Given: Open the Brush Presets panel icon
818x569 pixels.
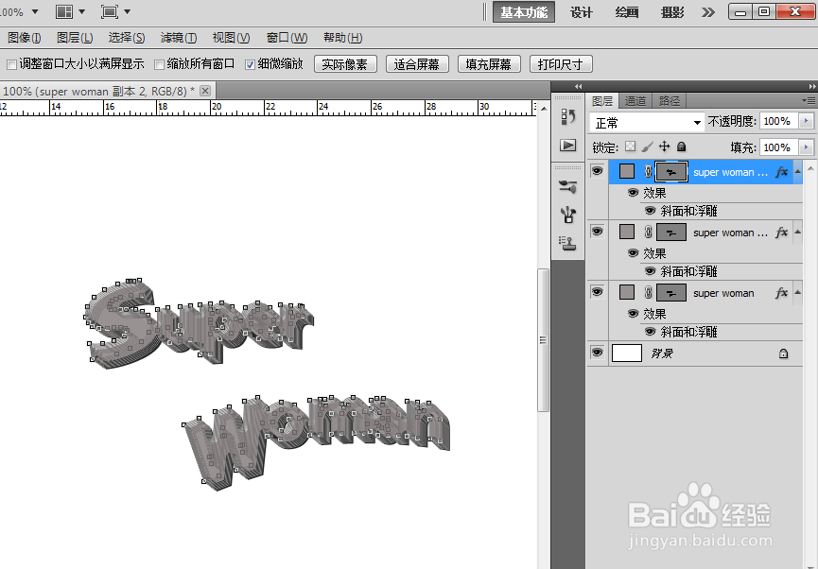Looking at the screenshot, I should [x=568, y=186].
